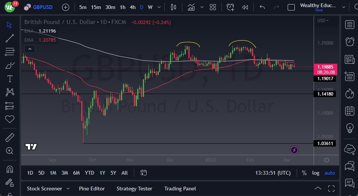This screenshot has width=358, height=196.
Task: Open the USD currency dropdown
Action: tap(323, 21)
